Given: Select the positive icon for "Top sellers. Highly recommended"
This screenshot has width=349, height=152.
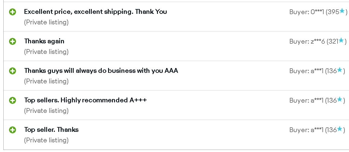Looking at the screenshot, I should coord(12,100).
